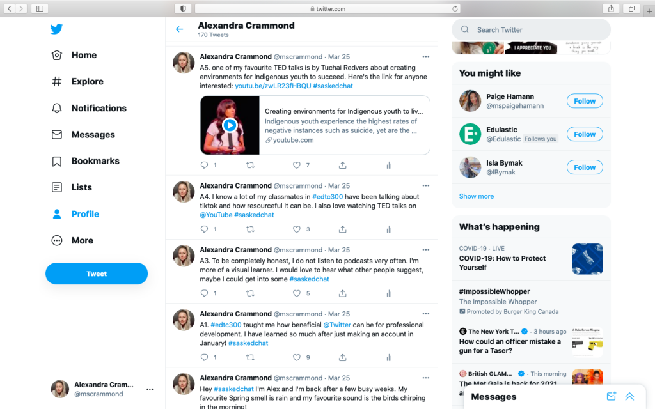This screenshot has width=655, height=409.
Task: Like the A1 tweet with 9 likes
Action: tap(297, 357)
